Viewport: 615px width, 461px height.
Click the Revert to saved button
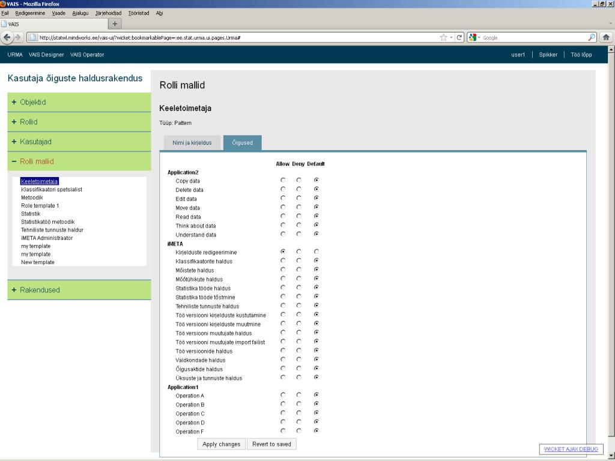pyautogui.click(x=271, y=444)
